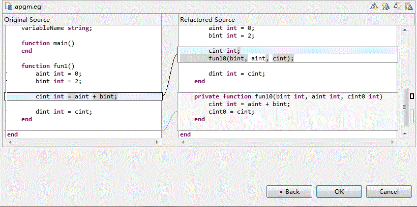Click 'cint int = aint + bint;' inside fun10
This screenshot has width=417, height=207.
click(249, 104)
